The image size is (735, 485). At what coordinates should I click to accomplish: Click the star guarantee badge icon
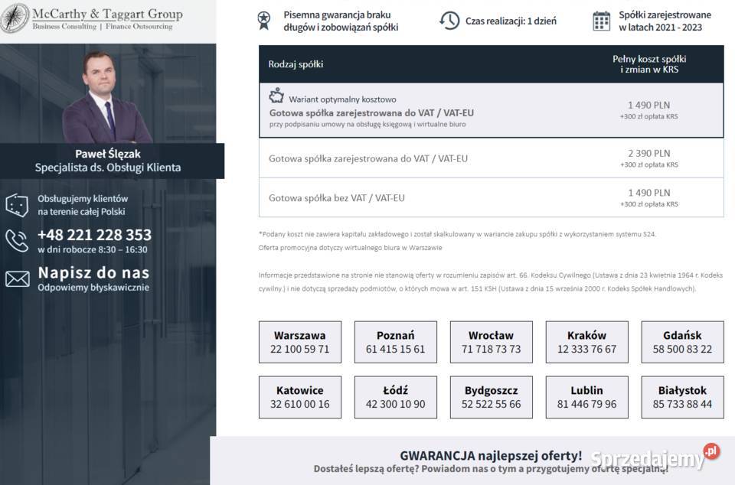[x=264, y=20]
